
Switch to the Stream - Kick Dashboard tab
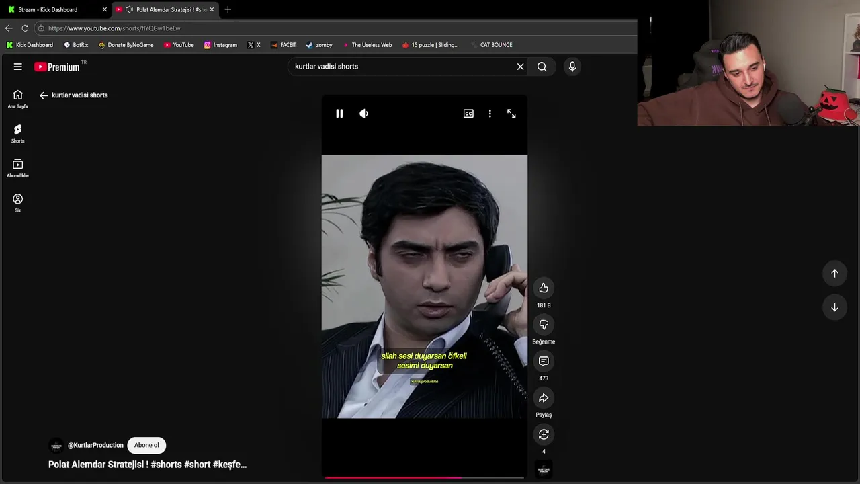click(54, 9)
